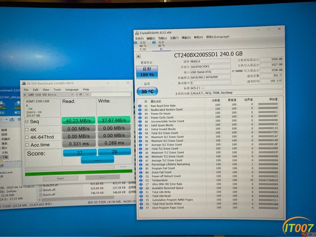Viewport: 316px width, 237px height.
Task: Enable the 4K test checkbox
Action: [x=27, y=130]
